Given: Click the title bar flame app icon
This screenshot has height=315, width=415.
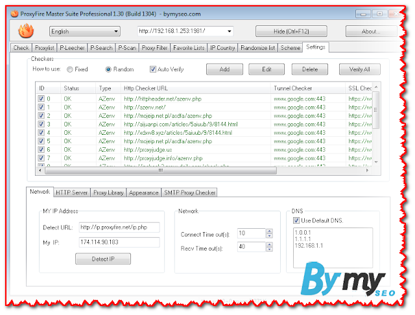Looking at the screenshot, I should click(x=14, y=14).
